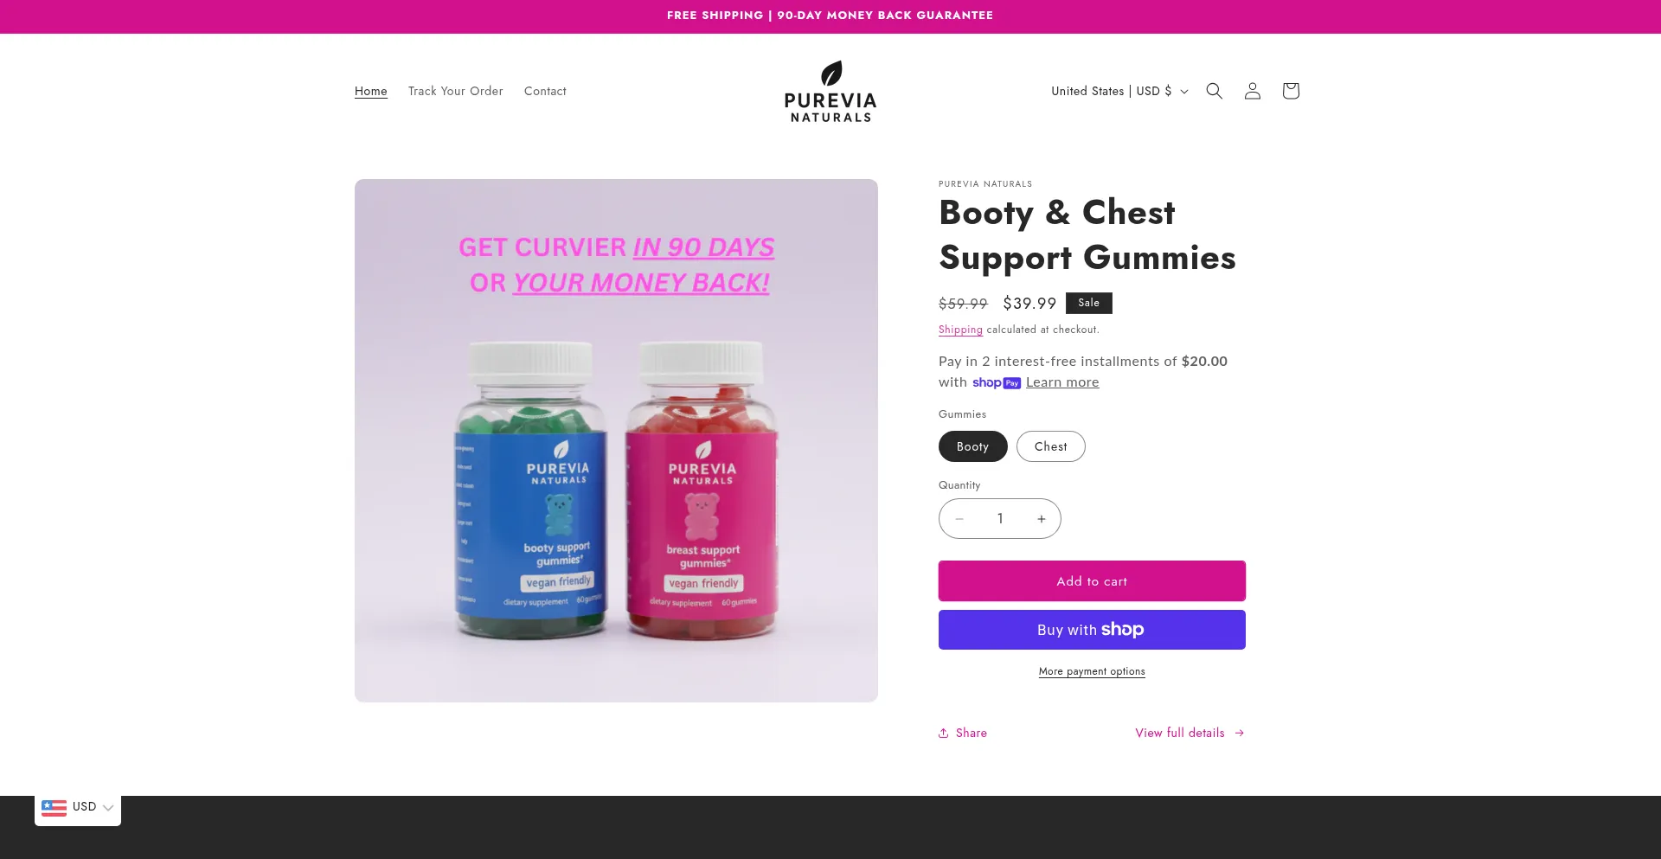Go to the Track Your Order page
Viewport: 1661px width, 859px height.
[455, 91]
